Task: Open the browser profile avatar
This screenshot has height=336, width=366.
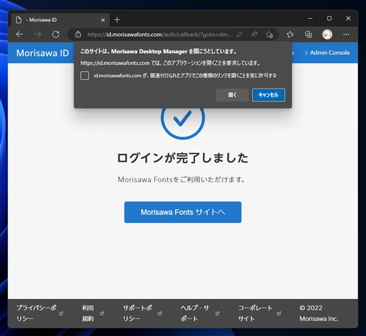Action: click(x=327, y=35)
